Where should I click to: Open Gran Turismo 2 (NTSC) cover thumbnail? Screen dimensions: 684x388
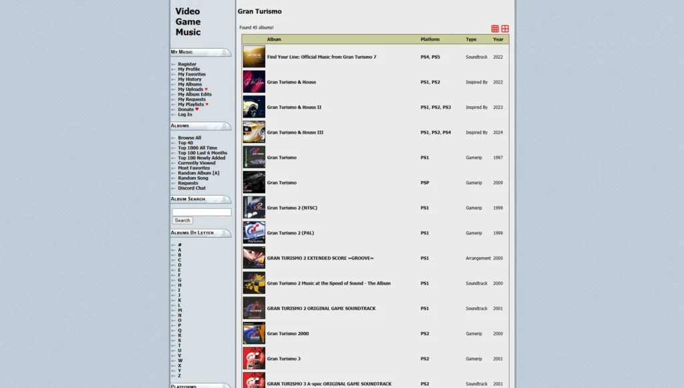(254, 208)
